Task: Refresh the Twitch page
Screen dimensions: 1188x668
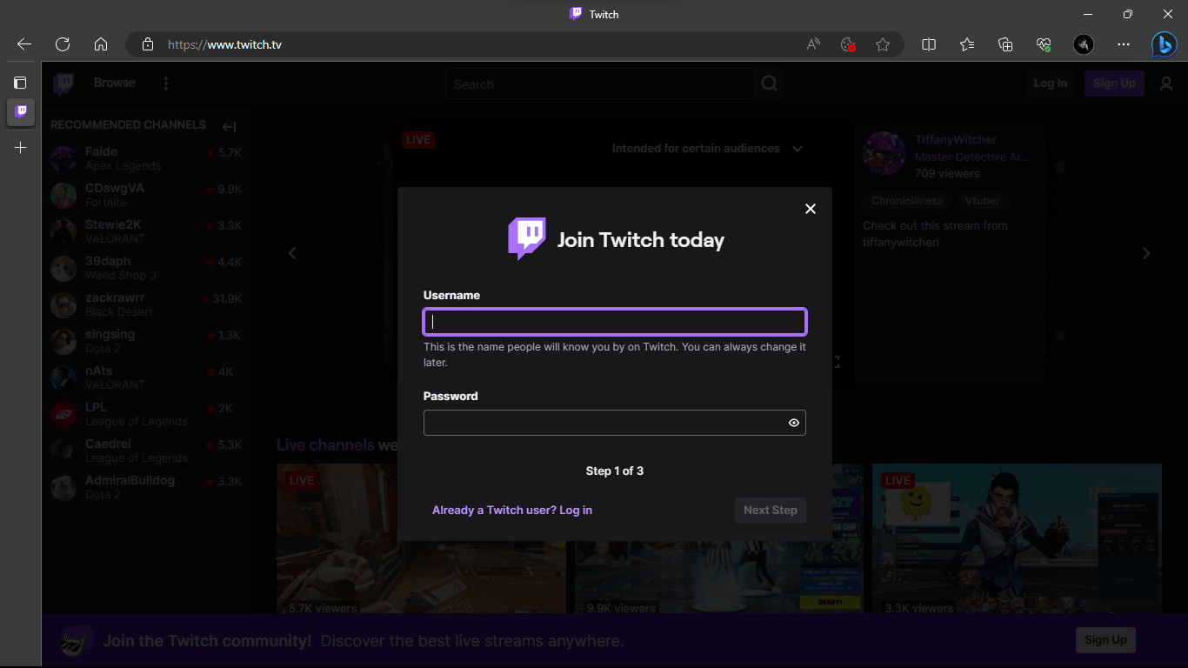Action: [x=63, y=44]
